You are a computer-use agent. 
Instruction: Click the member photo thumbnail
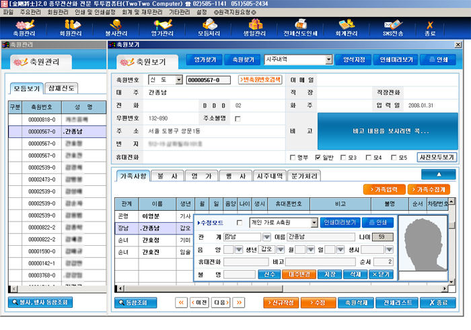pyautogui.click(x=423, y=243)
